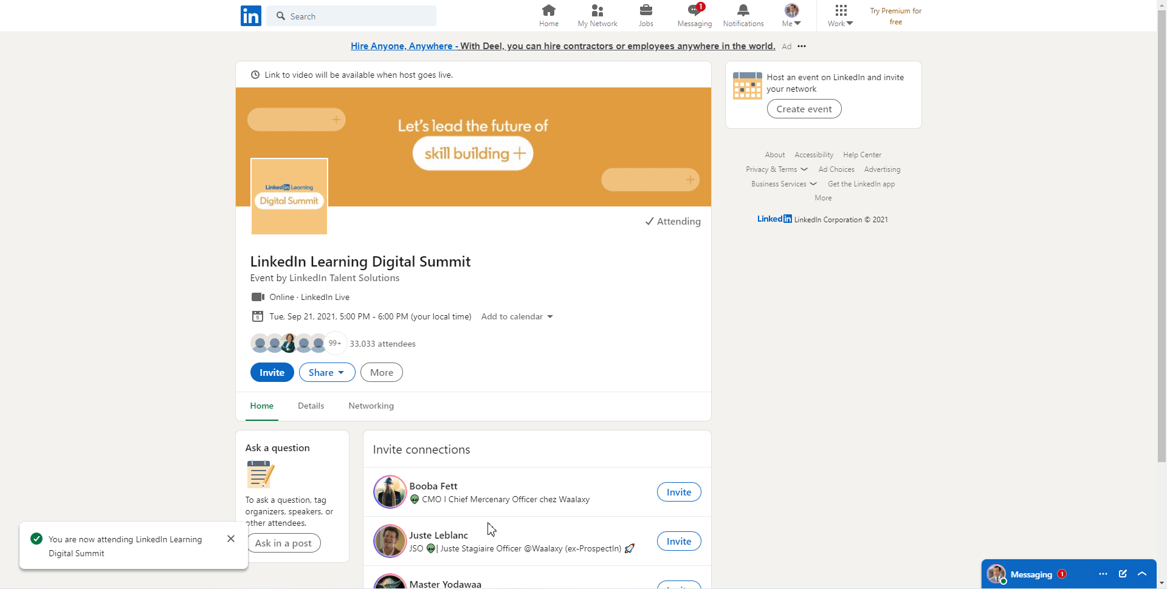Expand the Messaging overlay with chevron
The height and width of the screenshot is (589, 1167).
click(1142, 574)
